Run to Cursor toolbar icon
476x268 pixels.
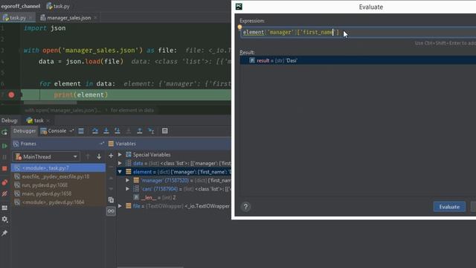tap(151, 131)
